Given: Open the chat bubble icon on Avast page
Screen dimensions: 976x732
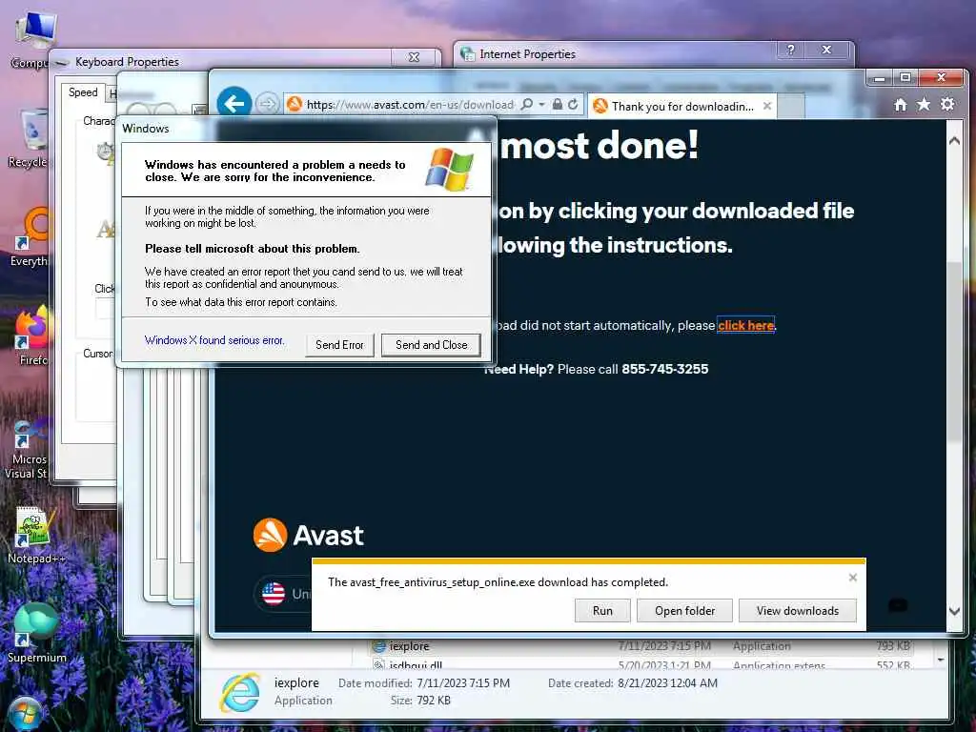Looking at the screenshot, I should (898, 604).
